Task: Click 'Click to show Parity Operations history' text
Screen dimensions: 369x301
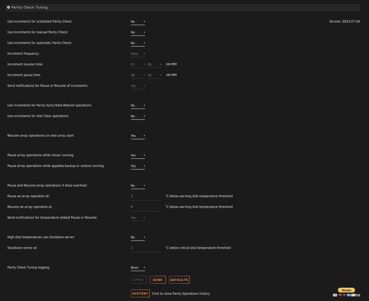Action: [x=181, y=294]
